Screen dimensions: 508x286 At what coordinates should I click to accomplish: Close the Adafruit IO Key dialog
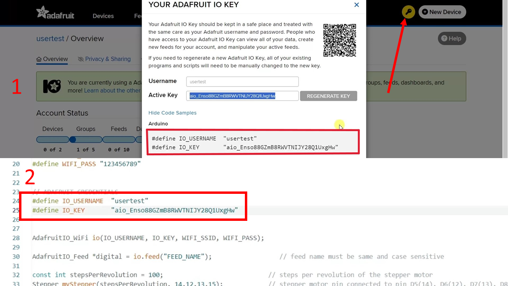[356, 5]
